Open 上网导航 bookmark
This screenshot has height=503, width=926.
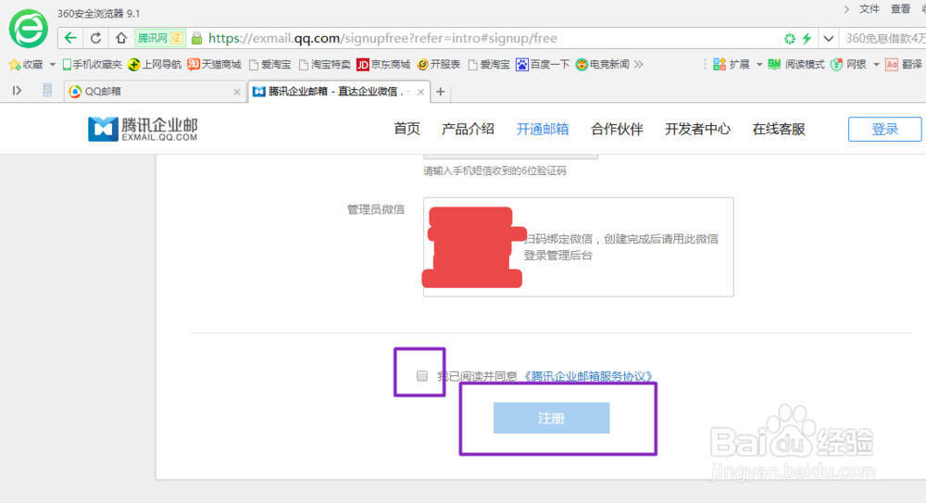pos(155,65)
